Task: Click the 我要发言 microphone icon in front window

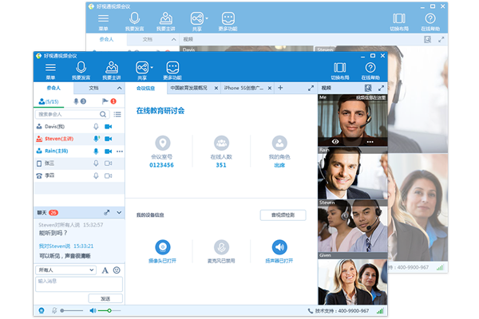Action: (x=81, y=67)
